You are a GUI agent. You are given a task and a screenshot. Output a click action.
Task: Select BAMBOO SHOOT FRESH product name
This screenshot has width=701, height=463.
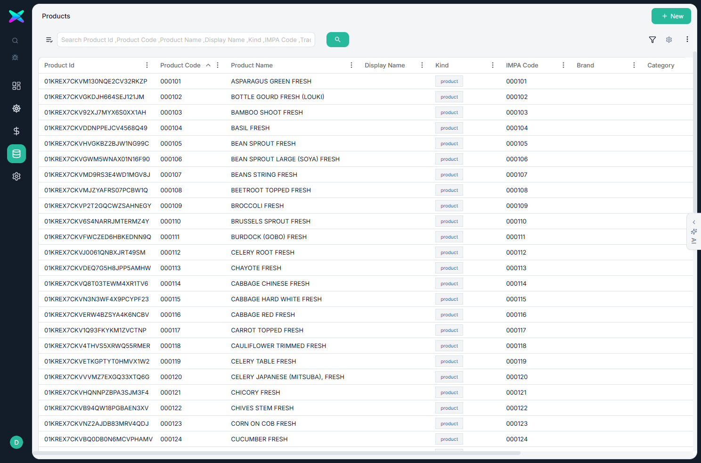(x=267, y=112)
